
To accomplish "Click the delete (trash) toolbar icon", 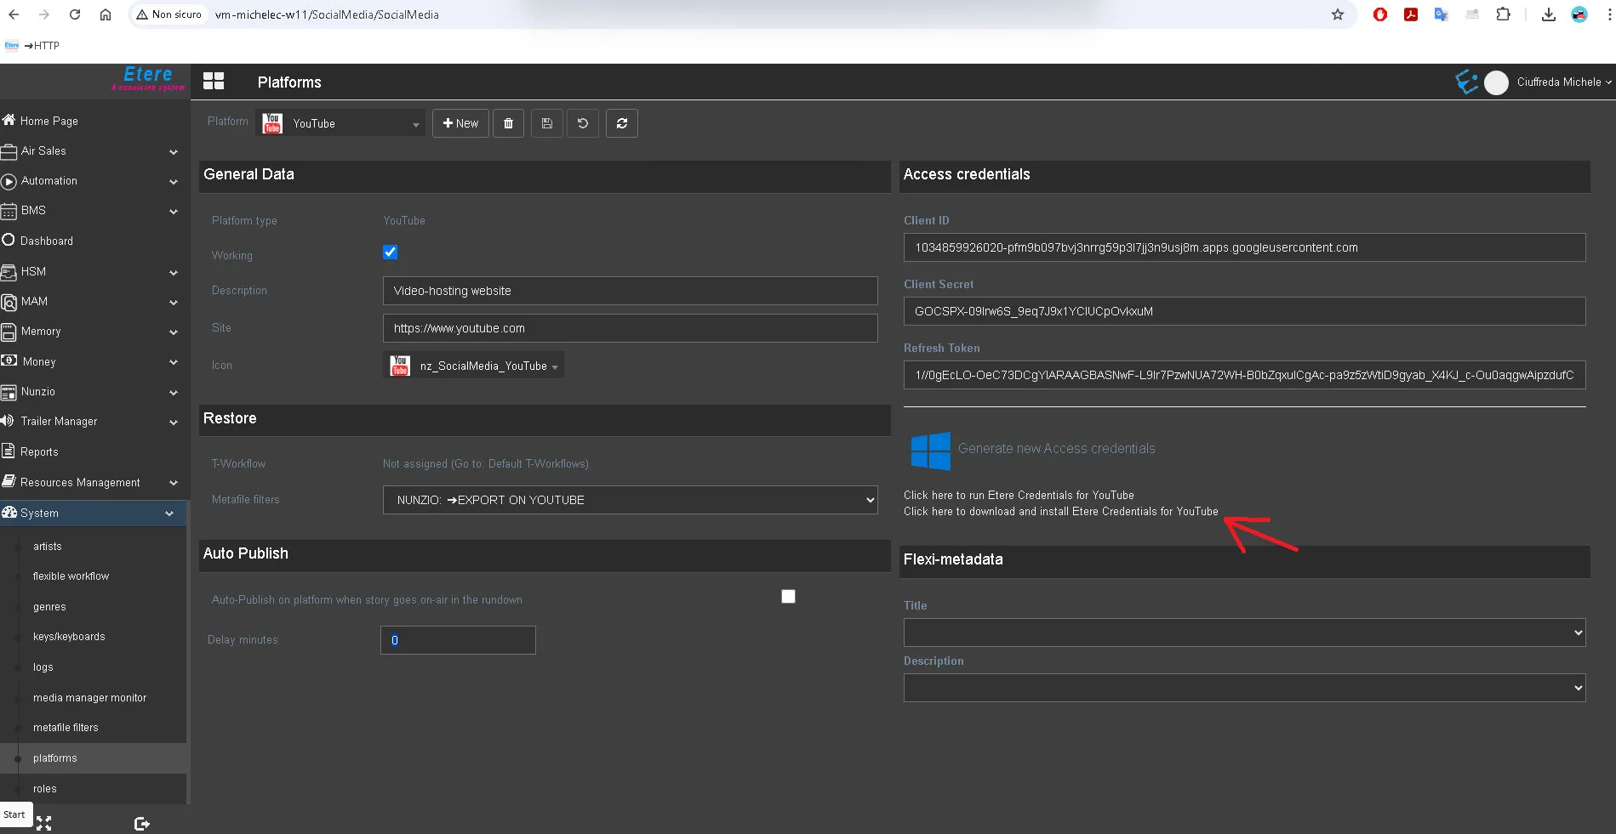I will click(x=508, y=123).
